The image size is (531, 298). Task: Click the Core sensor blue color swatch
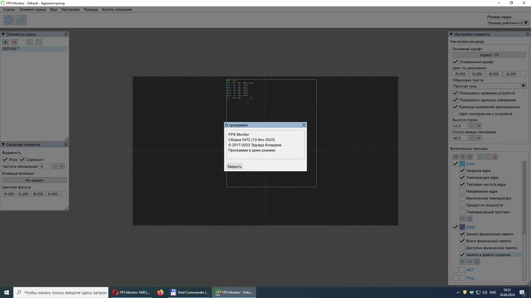tap(462, 164)
